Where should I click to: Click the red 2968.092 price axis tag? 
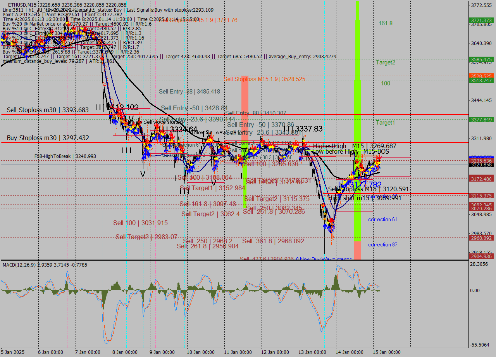[x=481, y=238]
